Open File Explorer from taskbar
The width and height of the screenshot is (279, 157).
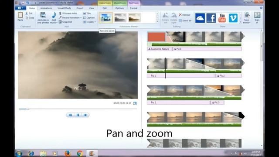43,153
